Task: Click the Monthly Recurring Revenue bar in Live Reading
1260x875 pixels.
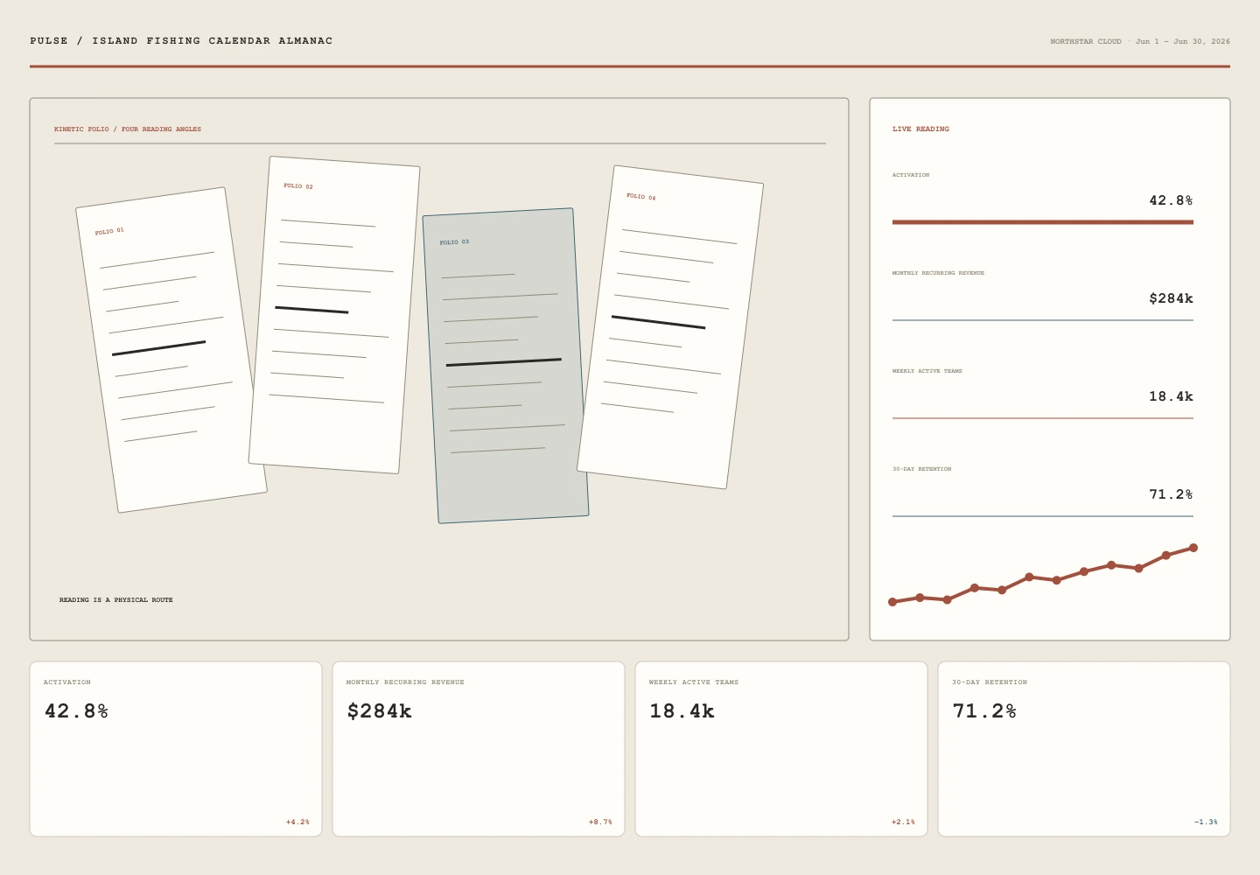Action: [x=1043, y=320]
